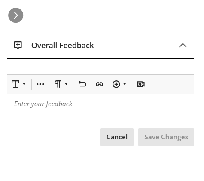Click the Save Changes button
Viewport: 204px width, 181px height.
166,137
